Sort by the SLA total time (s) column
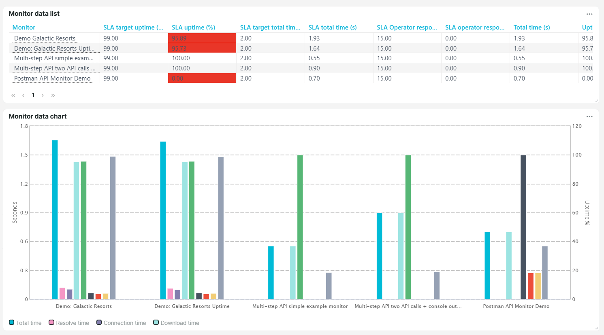This screenshot has height=335, width=604. [x=332, y=28]
